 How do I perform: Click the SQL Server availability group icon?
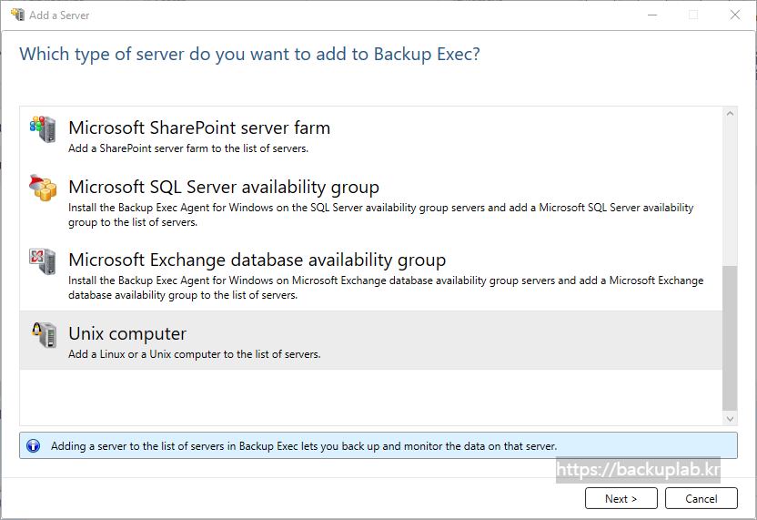(x=43, y=189)
